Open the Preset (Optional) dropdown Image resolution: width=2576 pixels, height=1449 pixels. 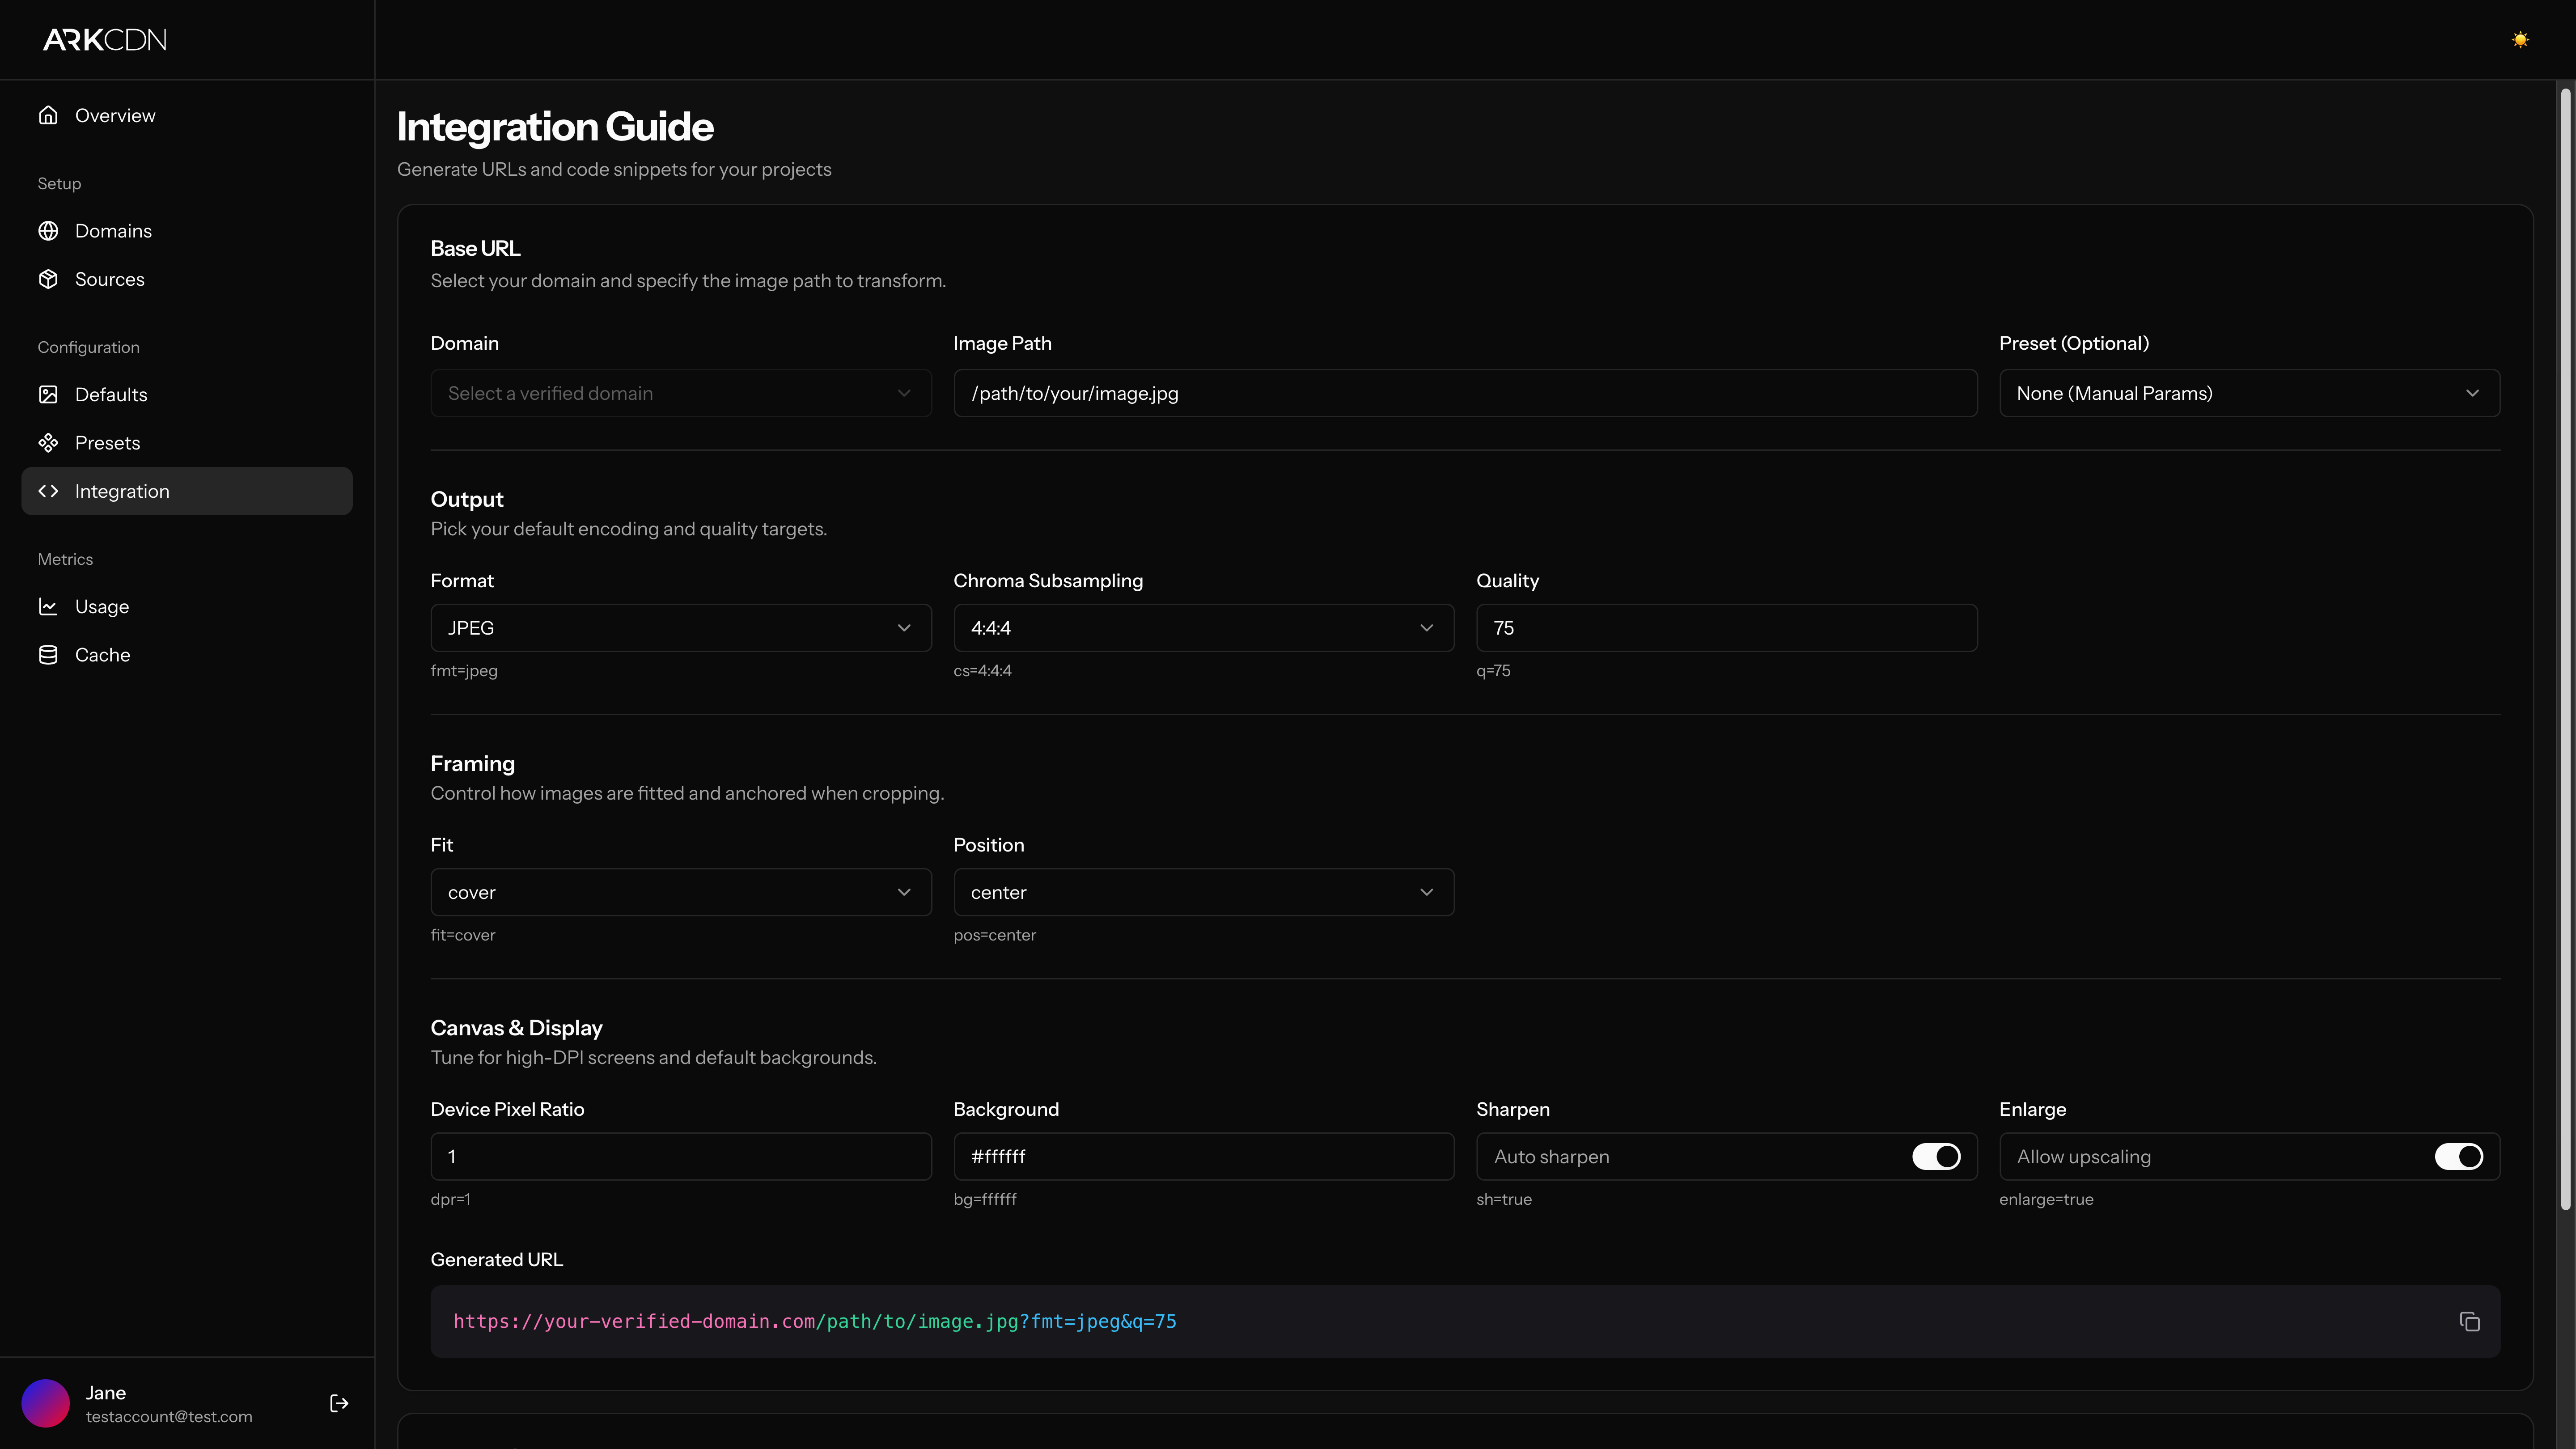[2249, 393]
